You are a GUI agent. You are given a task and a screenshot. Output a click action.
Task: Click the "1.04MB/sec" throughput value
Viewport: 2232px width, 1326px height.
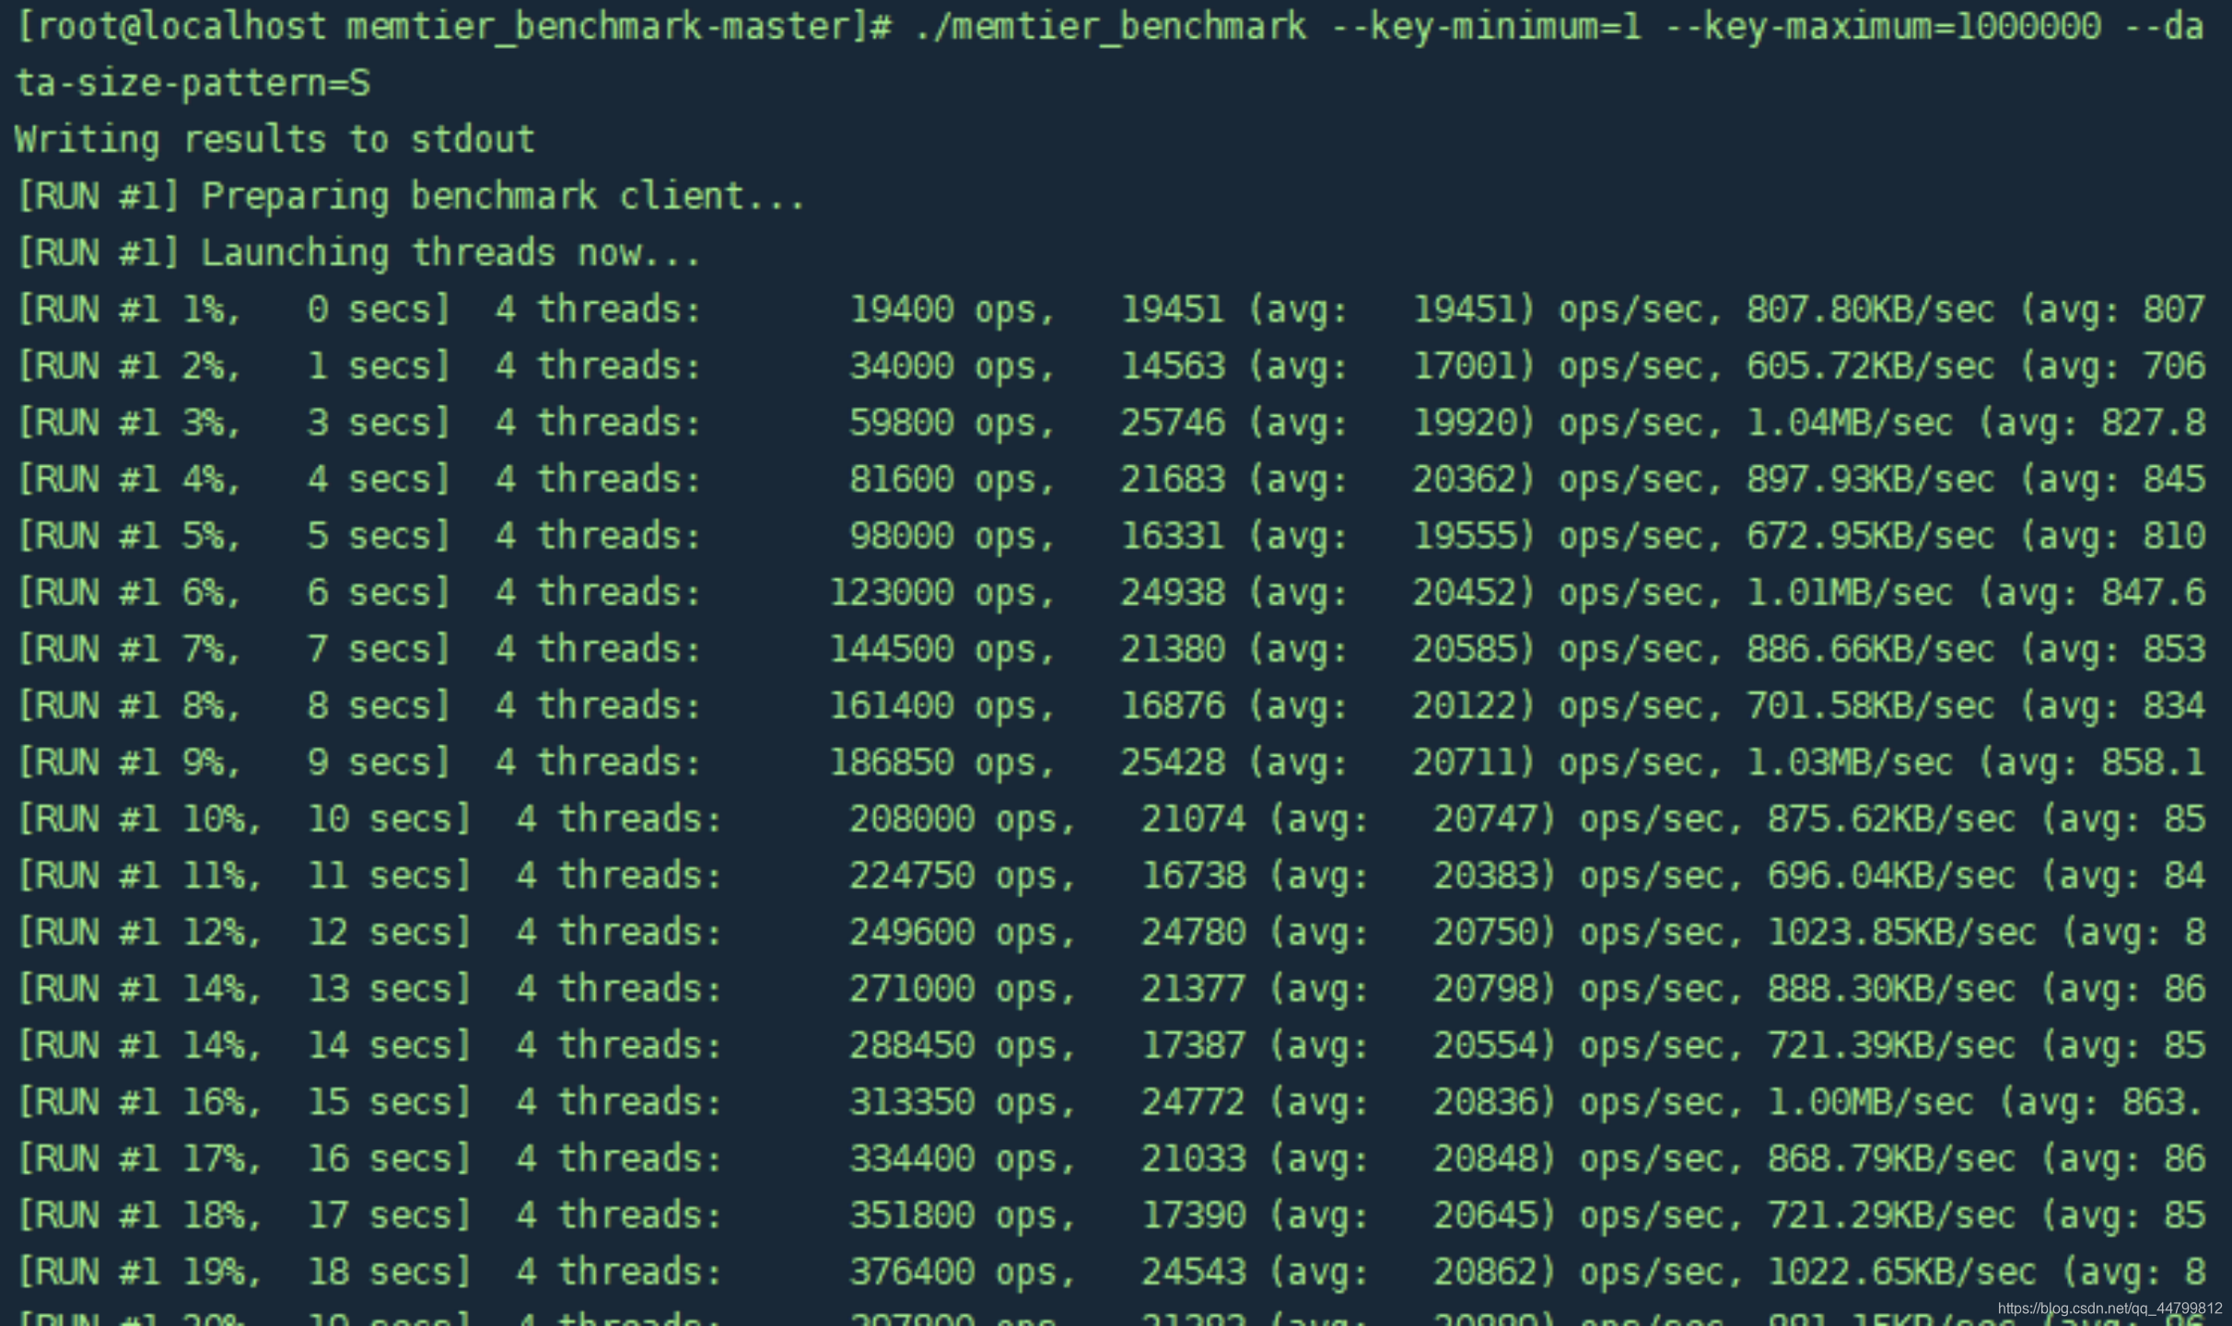1850,424
